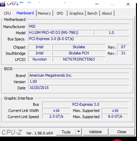Click the LPCIO NCT6793/NCT5563 field
This screenshot has width=137, height=141.
coord(79,59)
